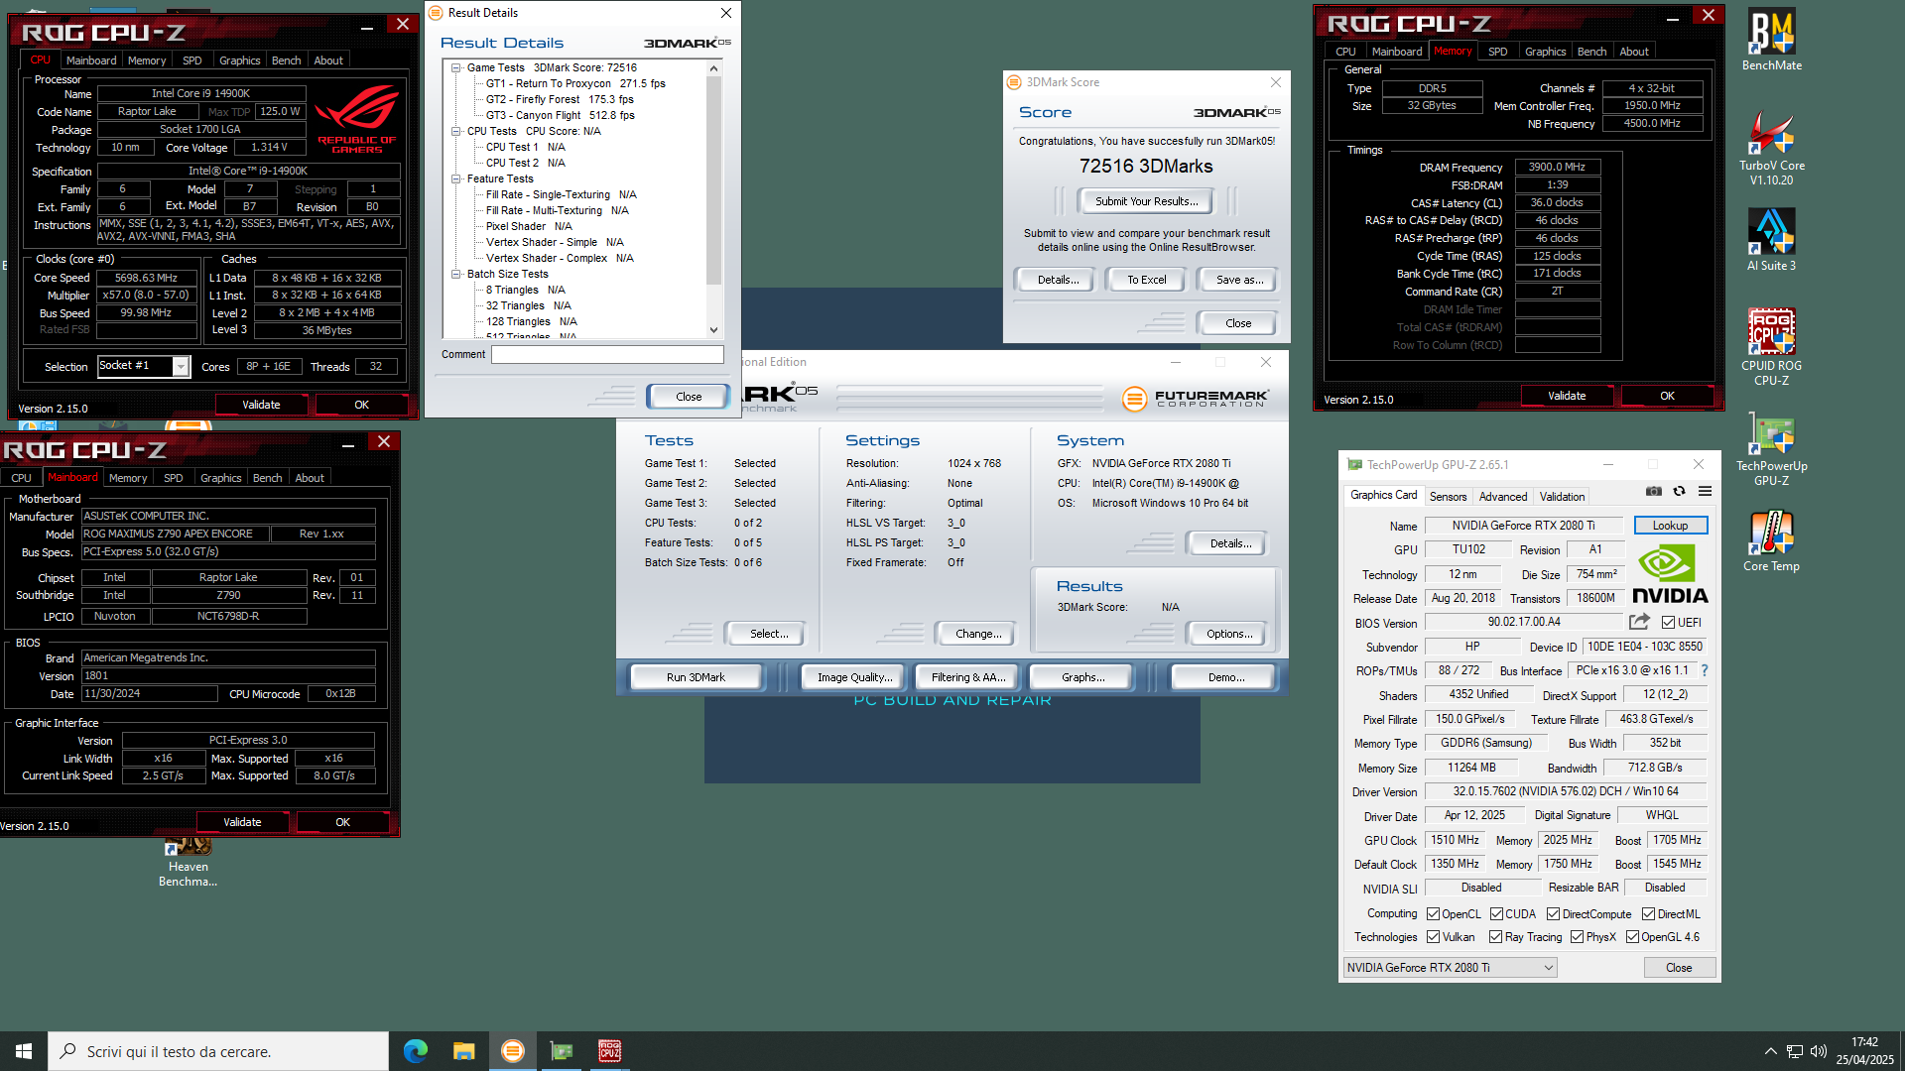
Task: Click Image Quality... button
Action: 854,677
